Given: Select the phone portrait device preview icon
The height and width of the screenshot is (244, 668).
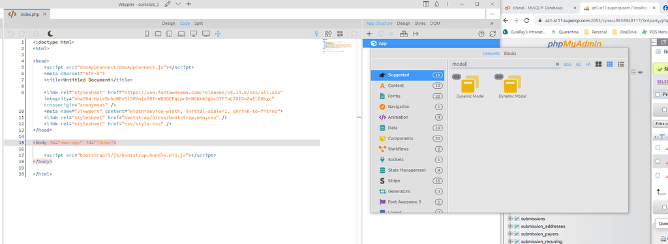Looking at the screenshot, I should coord(147,34).
